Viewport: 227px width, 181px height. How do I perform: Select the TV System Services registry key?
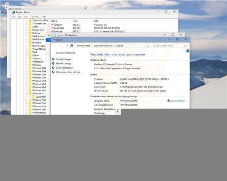(39, 23)
